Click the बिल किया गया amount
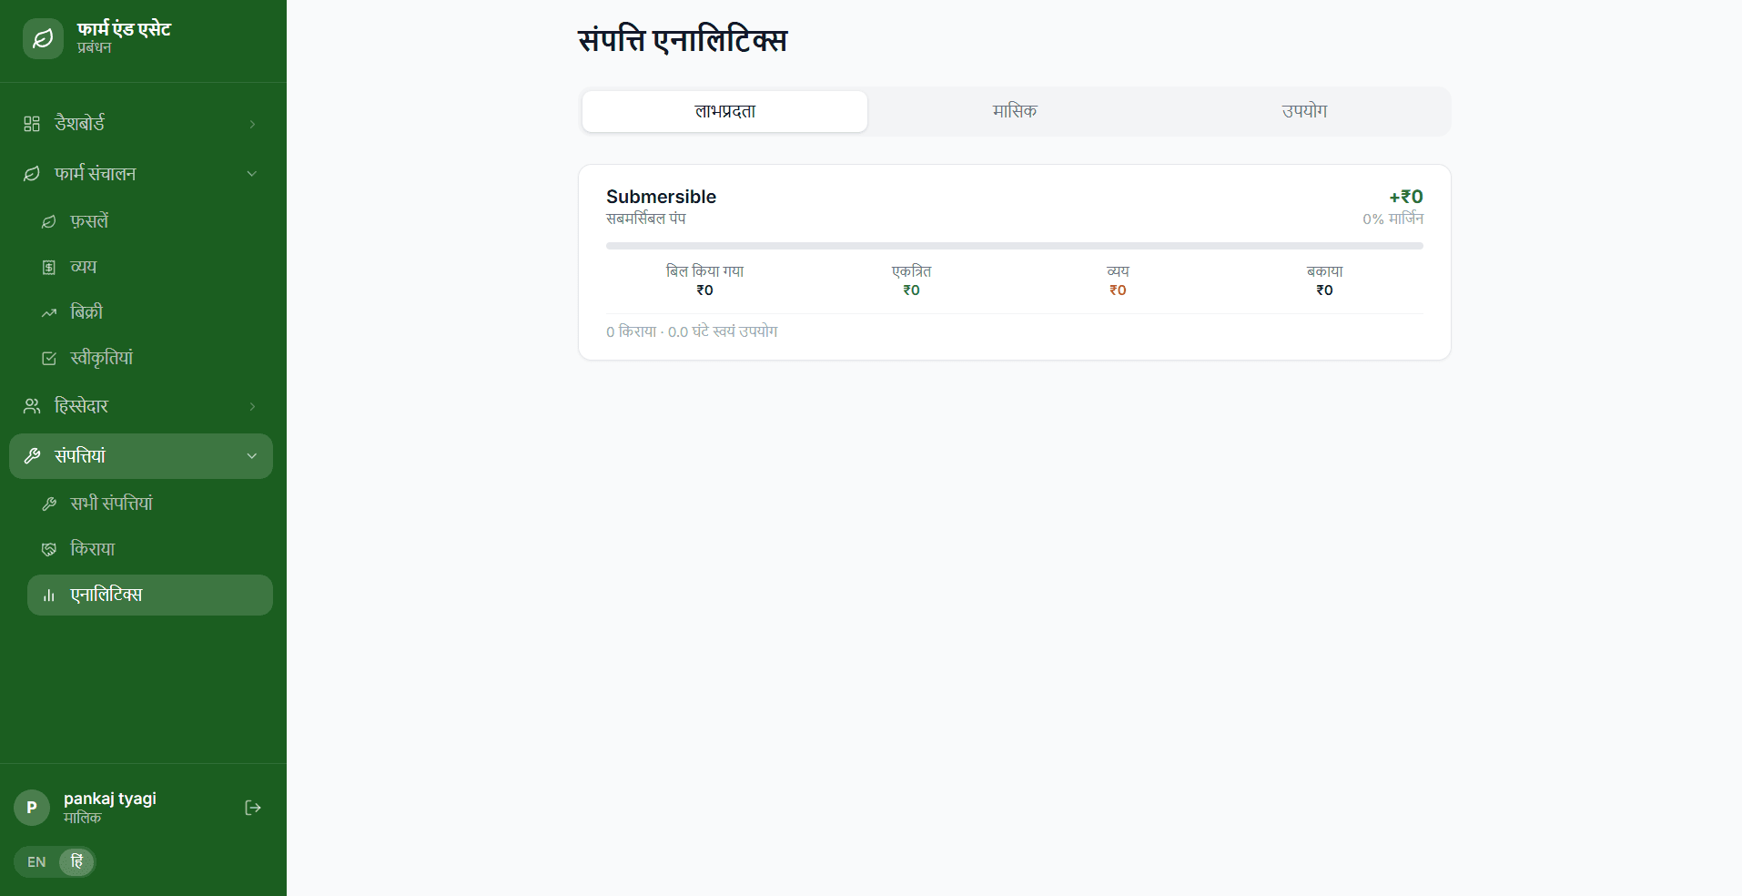This screenshot has height=896, width=1742. [x=705, y=290]
